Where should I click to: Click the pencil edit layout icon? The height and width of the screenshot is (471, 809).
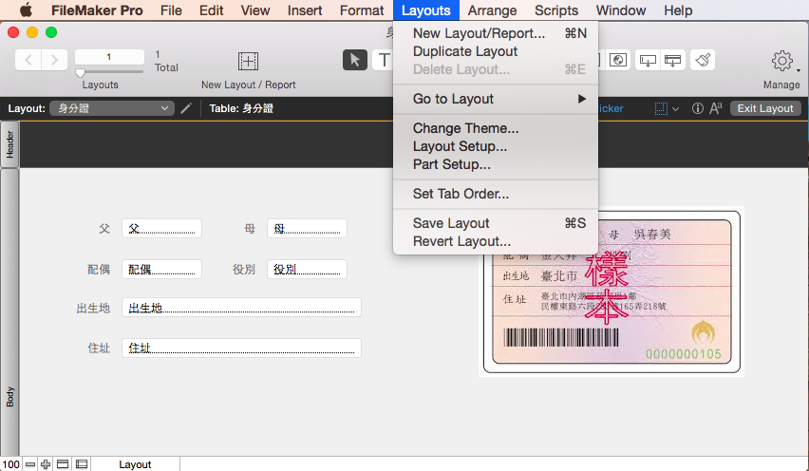(186, 108)
